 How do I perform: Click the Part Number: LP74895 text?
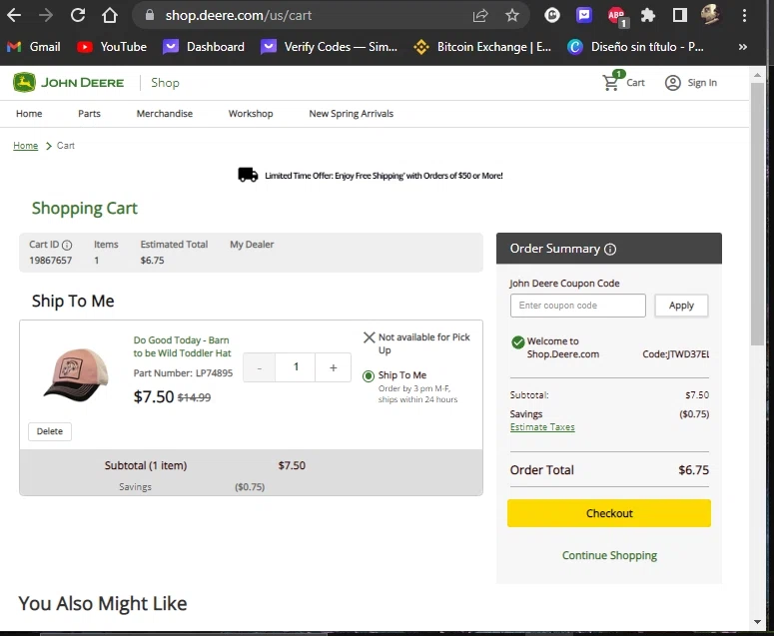click(x=183, y=373)
